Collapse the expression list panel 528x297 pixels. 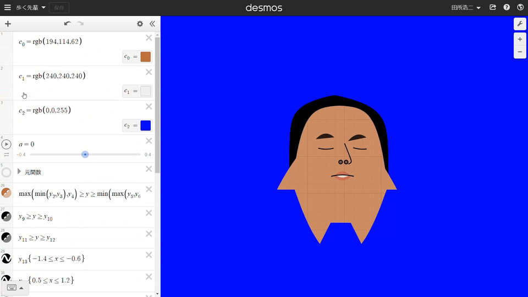pyautogui.click(x=152, y=24)
